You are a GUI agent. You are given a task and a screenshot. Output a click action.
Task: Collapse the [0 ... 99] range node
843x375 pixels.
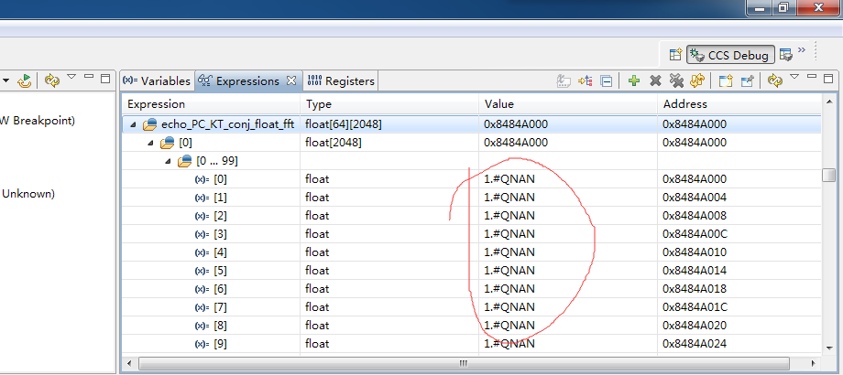tap(169, 162)
